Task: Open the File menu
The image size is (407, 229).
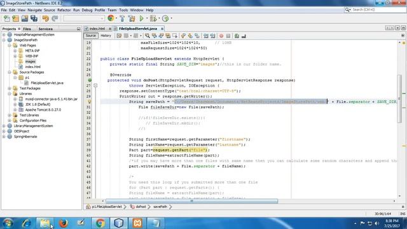Action: click(4, 10)
